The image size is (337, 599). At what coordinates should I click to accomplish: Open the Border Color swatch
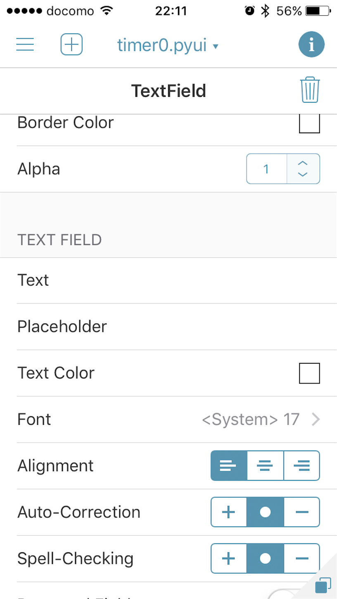309,123
